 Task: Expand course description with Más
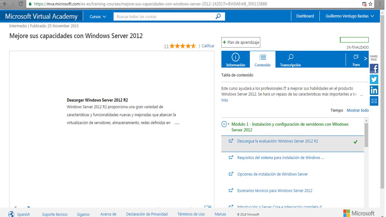pyautogui.click(x=225, y=100)
